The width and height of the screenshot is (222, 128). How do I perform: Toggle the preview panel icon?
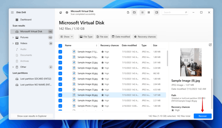tap(157, 12)
